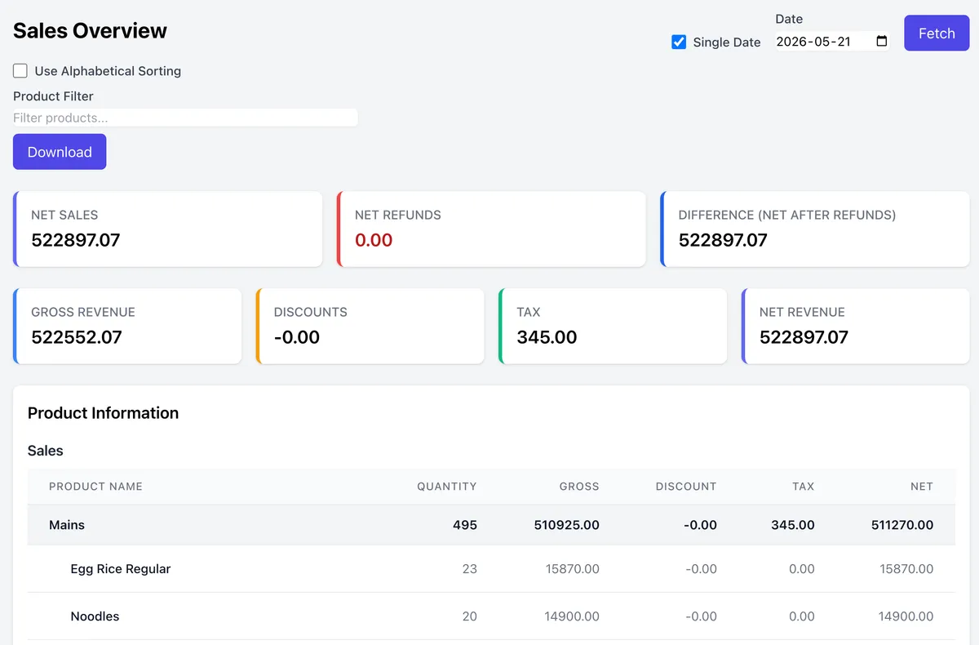
Task: Click the DISCOUNT column header
Action: 686,487
